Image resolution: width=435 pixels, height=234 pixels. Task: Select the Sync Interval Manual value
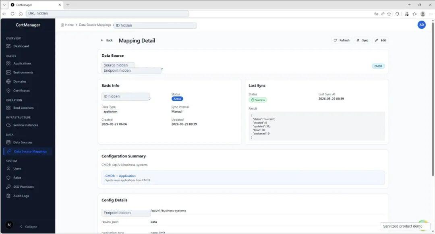[x=177, y=112]
